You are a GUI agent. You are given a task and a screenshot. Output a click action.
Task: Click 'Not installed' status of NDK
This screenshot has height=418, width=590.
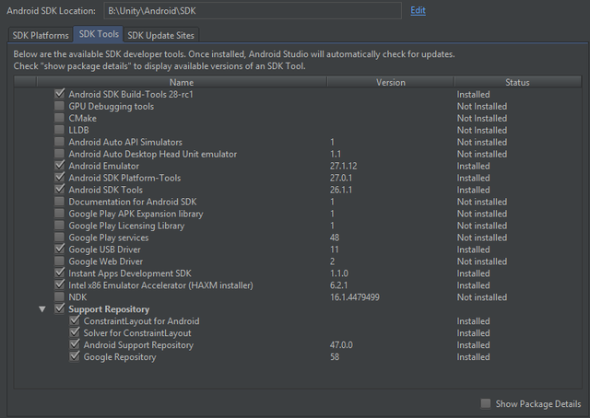(481, 297)
